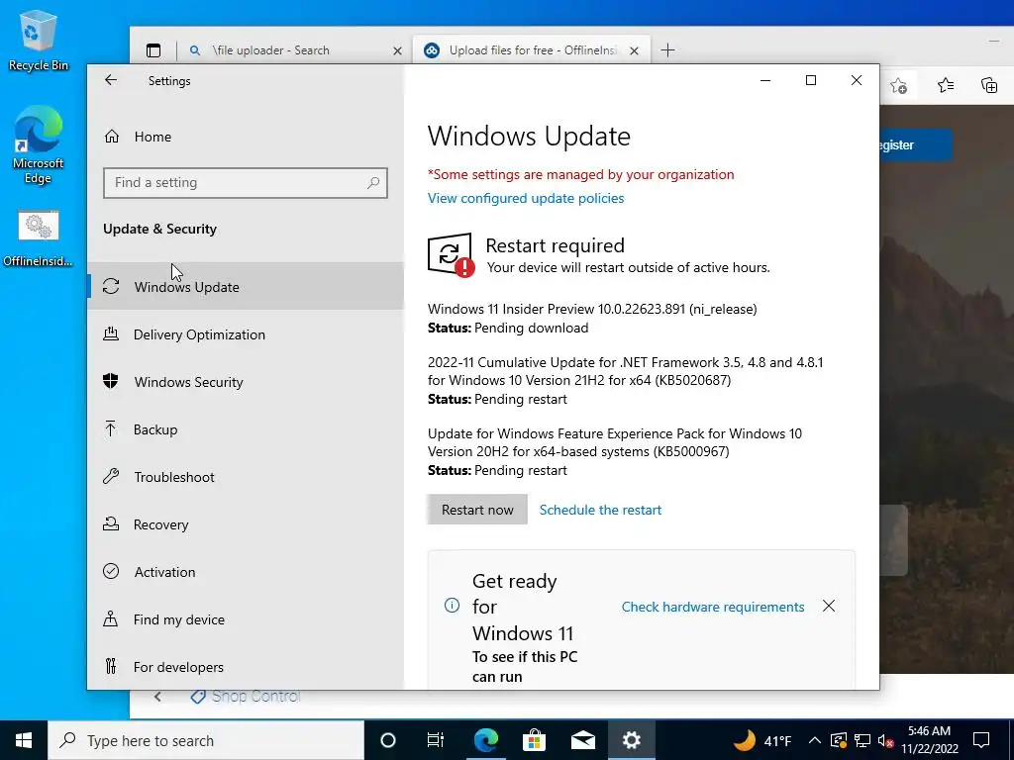Viewport: 1014px width, 760px height.
Task: Open Edge Favorites list icon
Action: point(946,85)
